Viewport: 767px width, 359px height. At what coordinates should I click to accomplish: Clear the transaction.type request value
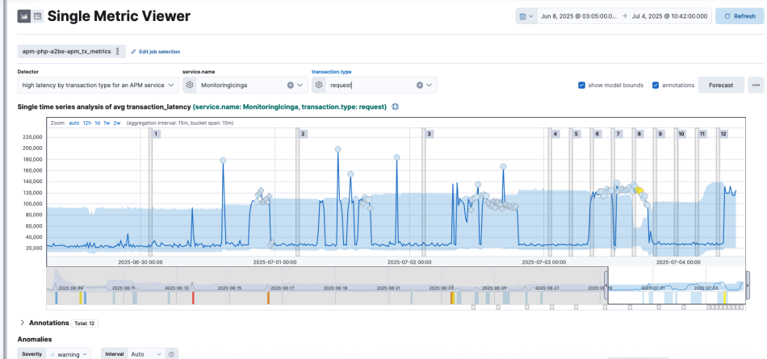419,85
